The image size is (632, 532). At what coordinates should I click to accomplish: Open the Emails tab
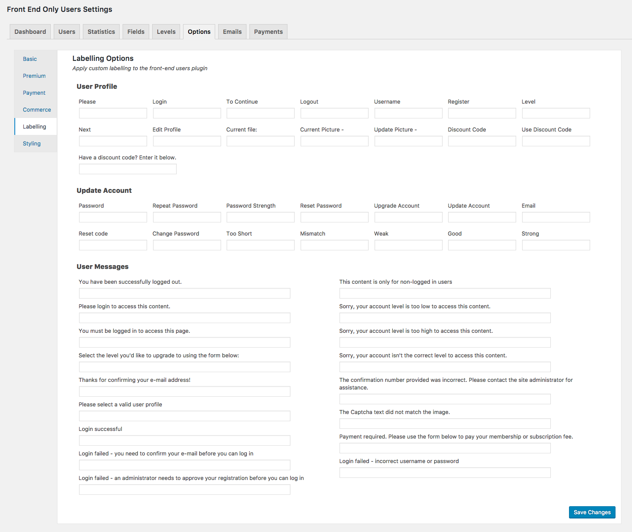[x=232, y=31]
